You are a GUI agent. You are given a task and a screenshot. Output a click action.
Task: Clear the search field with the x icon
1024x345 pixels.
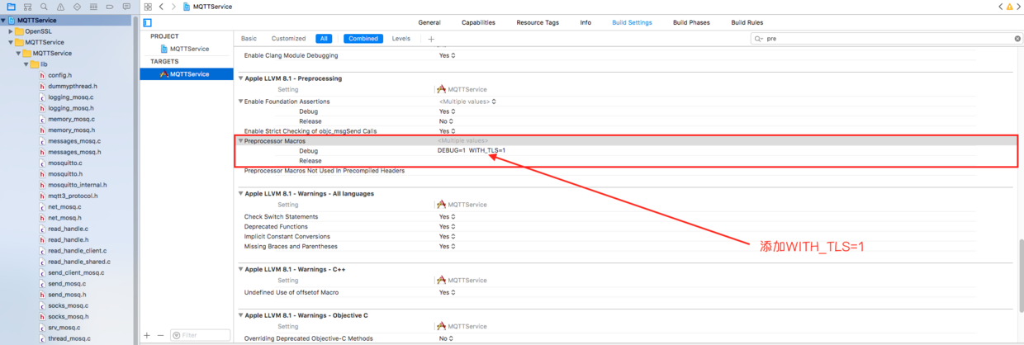pos(1017,39)
